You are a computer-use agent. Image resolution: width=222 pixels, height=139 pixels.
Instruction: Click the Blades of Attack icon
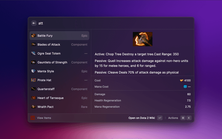point(33,44)
